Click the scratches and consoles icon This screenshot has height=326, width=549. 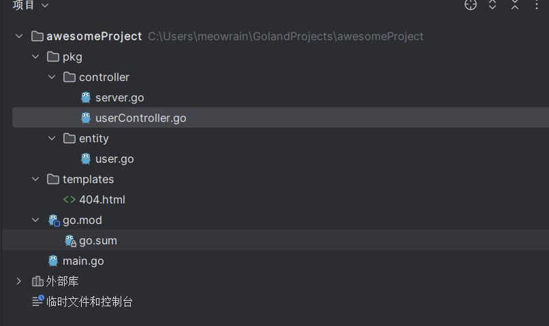pos(37,301)
